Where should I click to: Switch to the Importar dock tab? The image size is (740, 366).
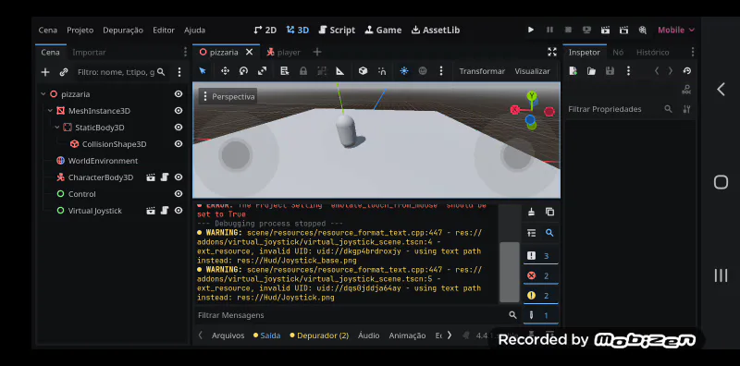click(x=89, y=53)
